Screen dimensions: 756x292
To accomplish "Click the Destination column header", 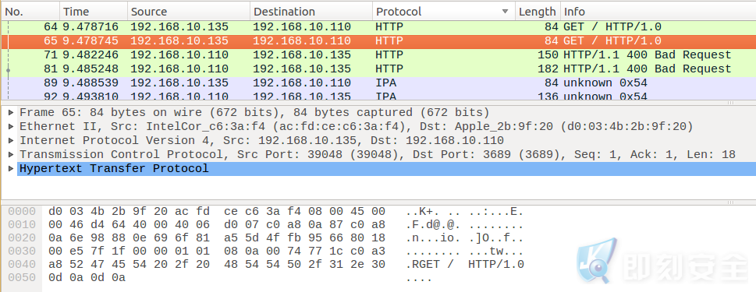I will click(x=311, y=12).
